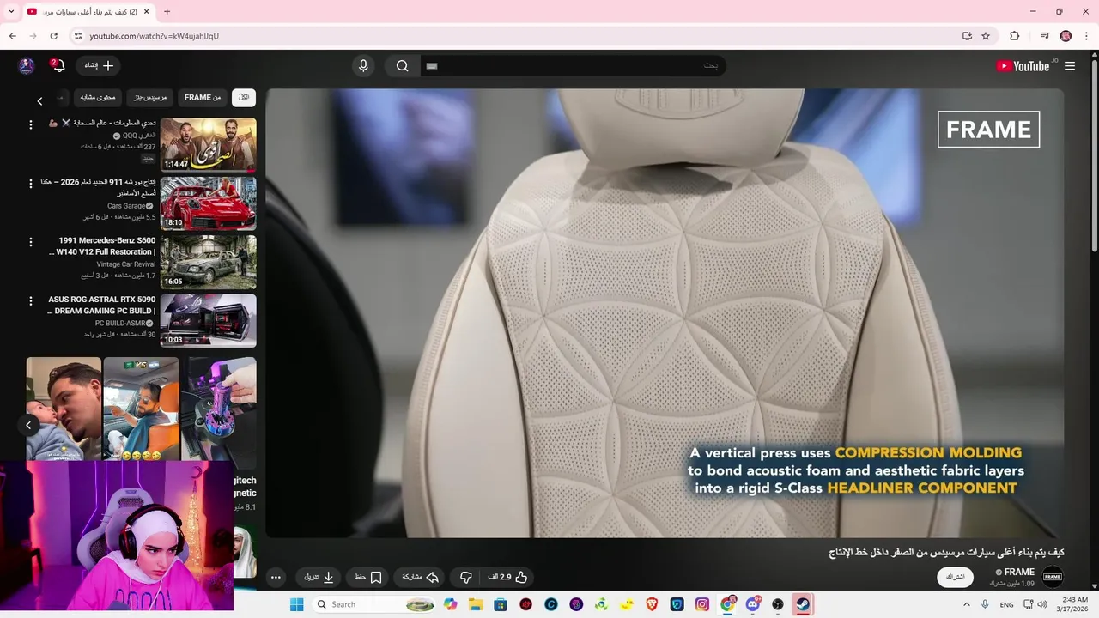Dislike the video with the thumbs down
This screenshot has width=1099, height=618.
tap(465, 577)
